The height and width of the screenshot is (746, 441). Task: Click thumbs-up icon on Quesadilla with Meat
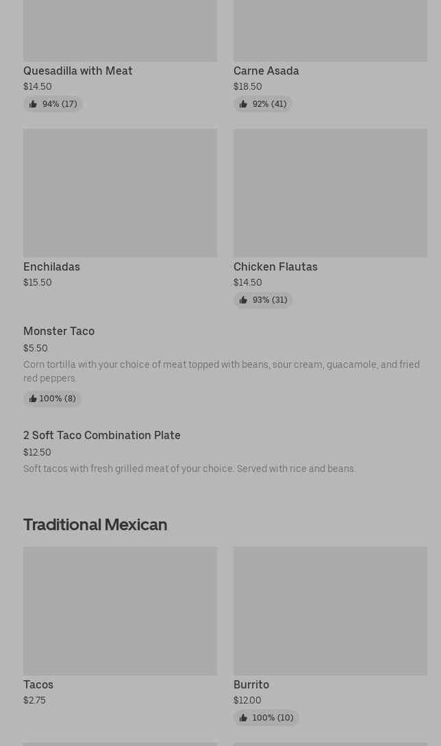click(33, 104)
